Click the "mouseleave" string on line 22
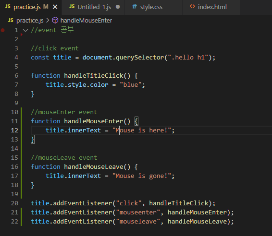This screenshot has height=236, width=272. pos(138,222)
